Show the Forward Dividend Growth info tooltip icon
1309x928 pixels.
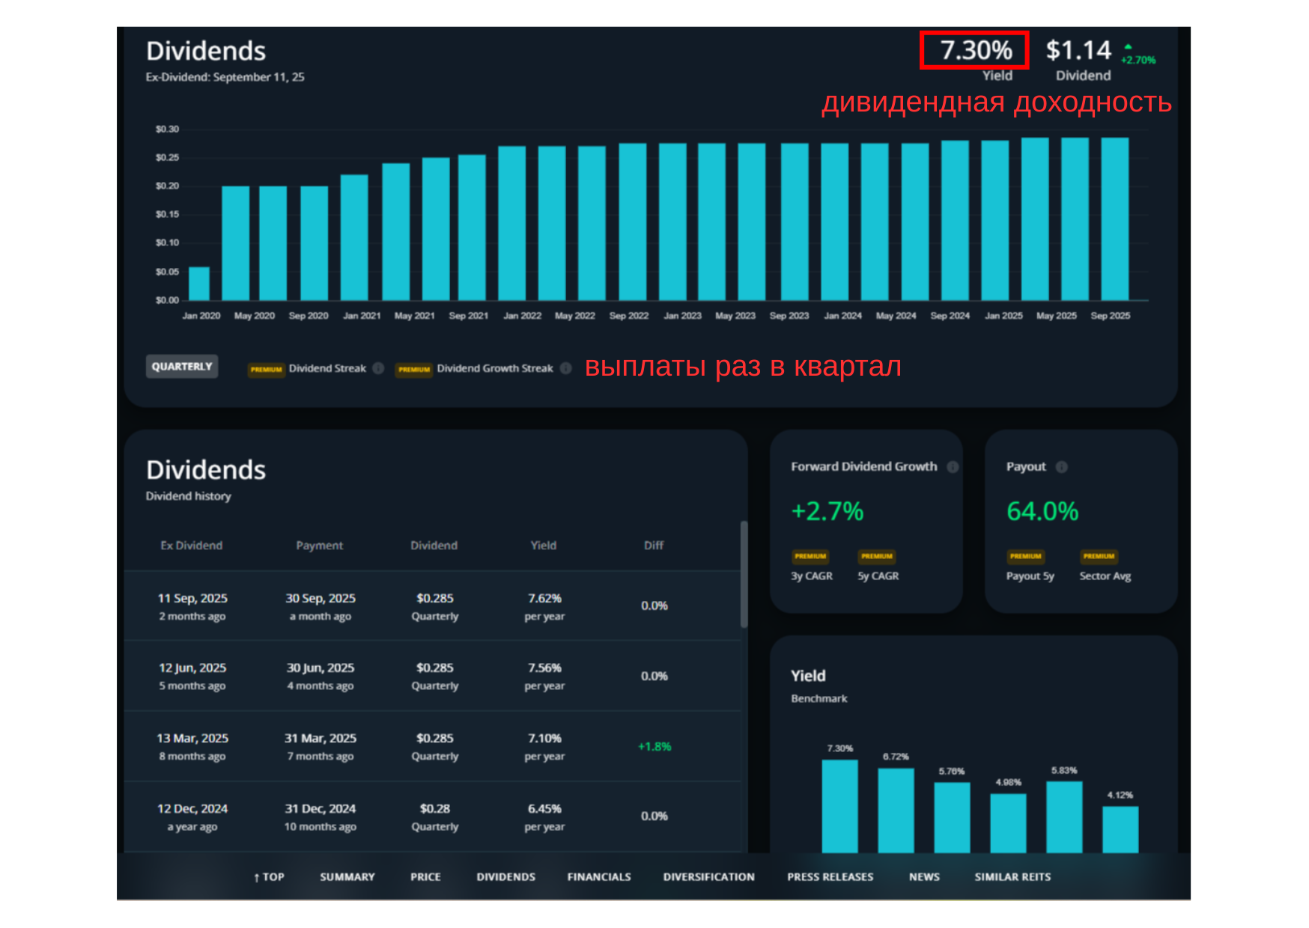[x=953, y=467]
